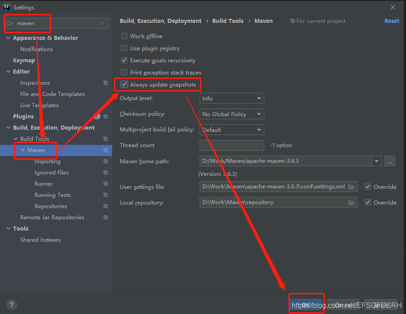Screen dimensions: 406x314
Task: Click project-level icon next to Runner
Action: tap(105, 184)
